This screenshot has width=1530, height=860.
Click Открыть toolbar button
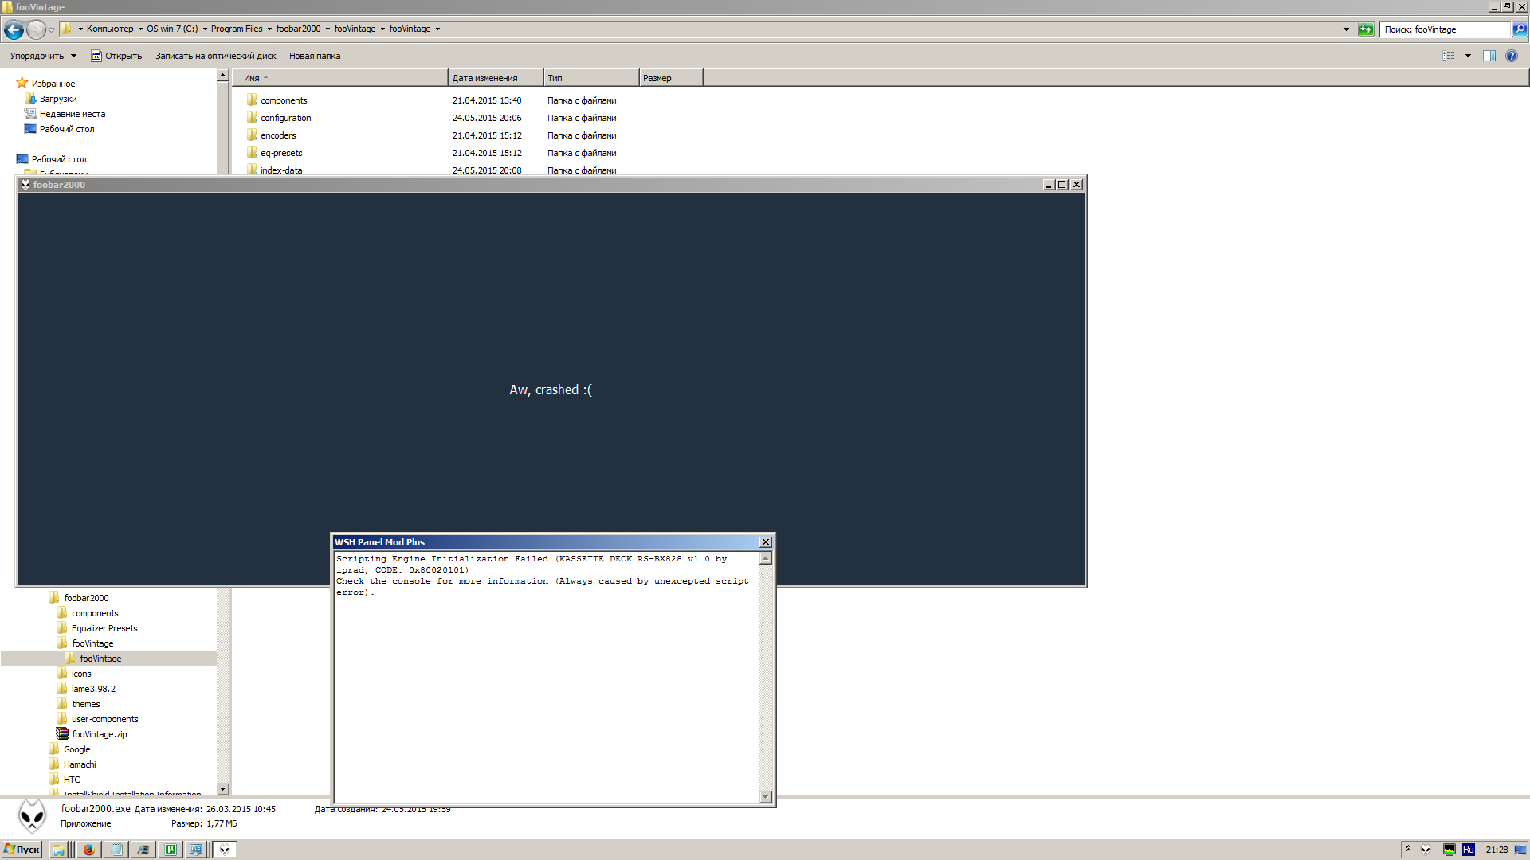(116, 56)
